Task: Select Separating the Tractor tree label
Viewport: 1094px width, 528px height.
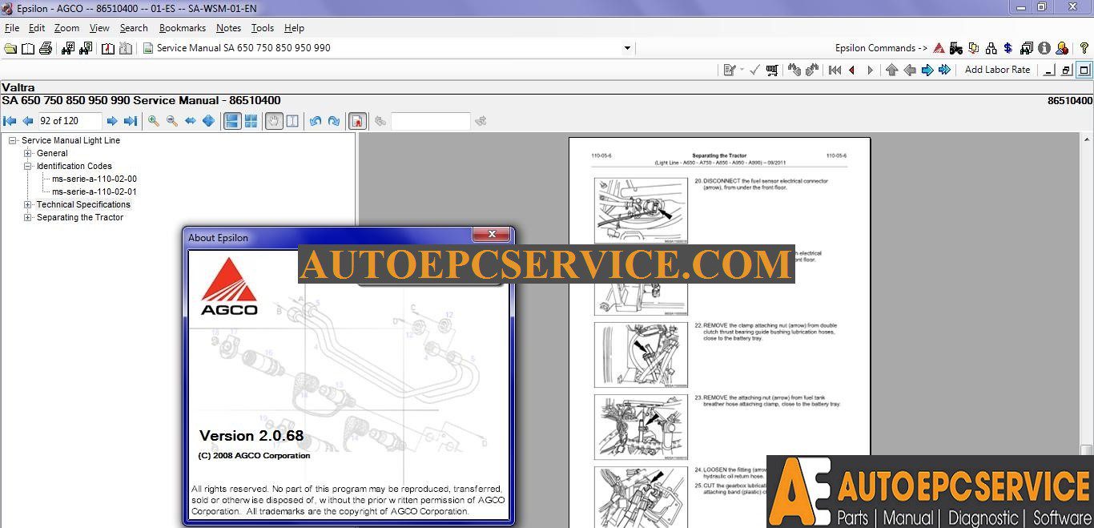Action: (x=80, y=217)
